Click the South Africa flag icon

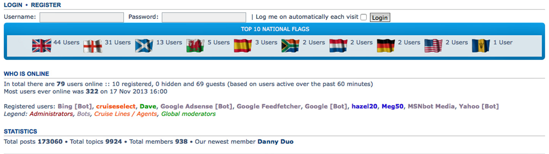[291, 46]
